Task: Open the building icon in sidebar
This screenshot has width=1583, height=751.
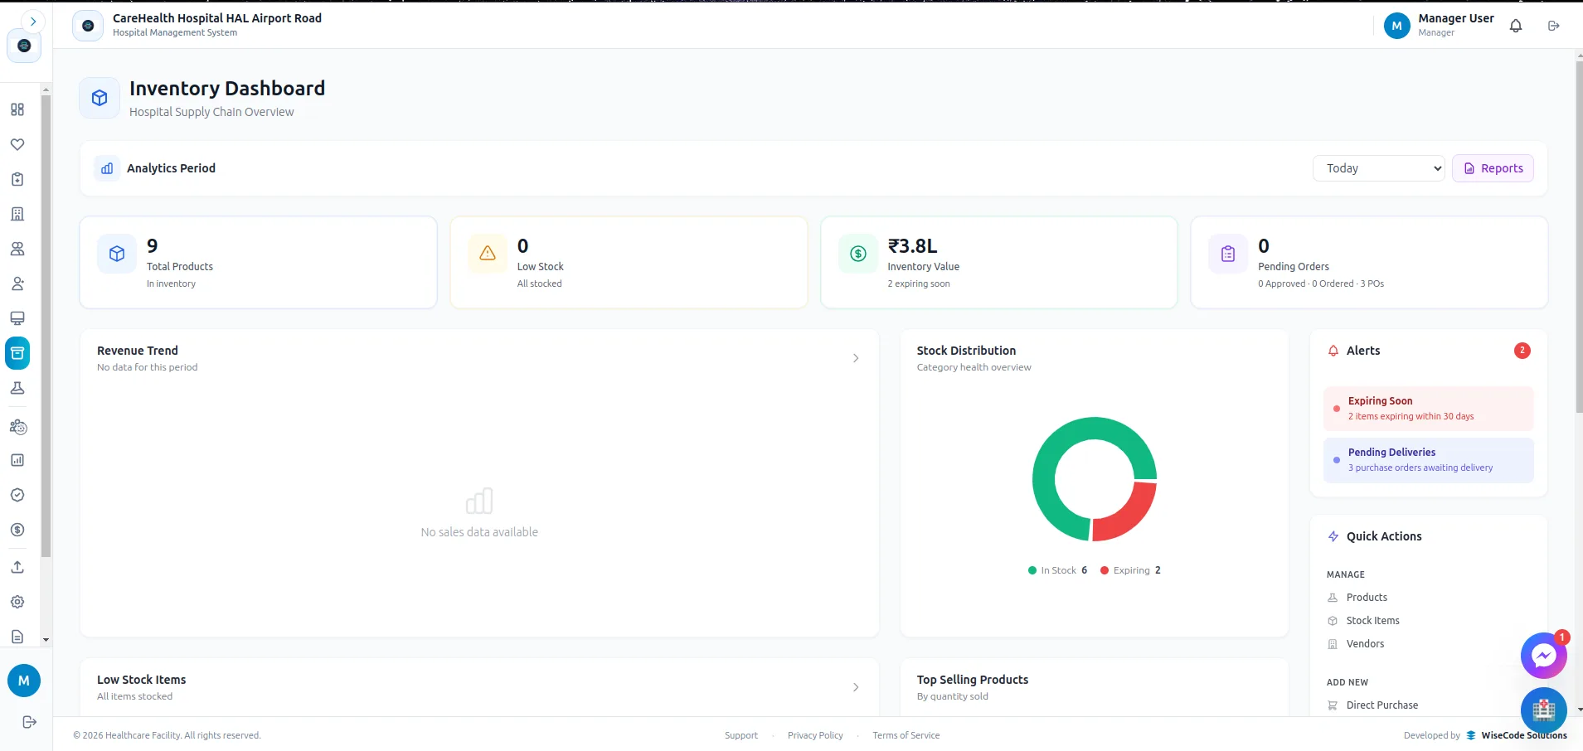Action: tap(17, 214)
